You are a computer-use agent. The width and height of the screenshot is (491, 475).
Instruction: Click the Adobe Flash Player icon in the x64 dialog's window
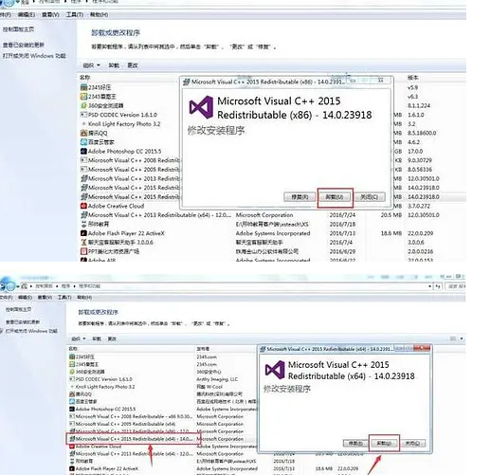(x=72, y=468)
